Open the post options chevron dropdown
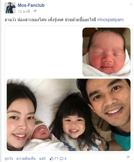The width and height of the screenshot is (134, 162). pos(131,4)
